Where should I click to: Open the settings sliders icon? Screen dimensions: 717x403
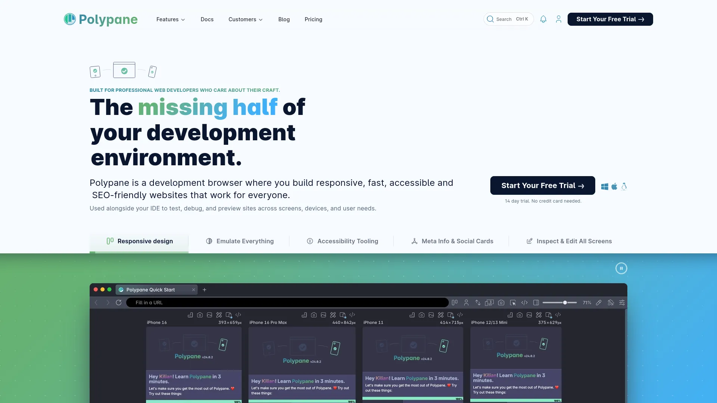622,303
